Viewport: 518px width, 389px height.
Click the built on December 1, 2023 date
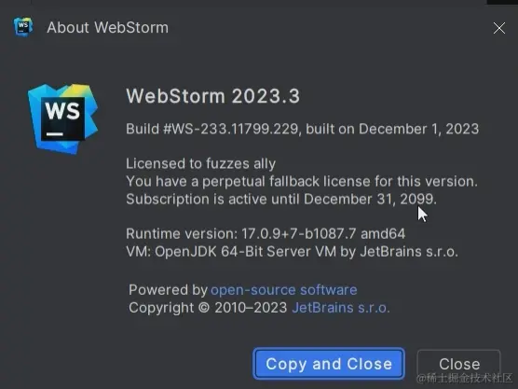[392, 129]
